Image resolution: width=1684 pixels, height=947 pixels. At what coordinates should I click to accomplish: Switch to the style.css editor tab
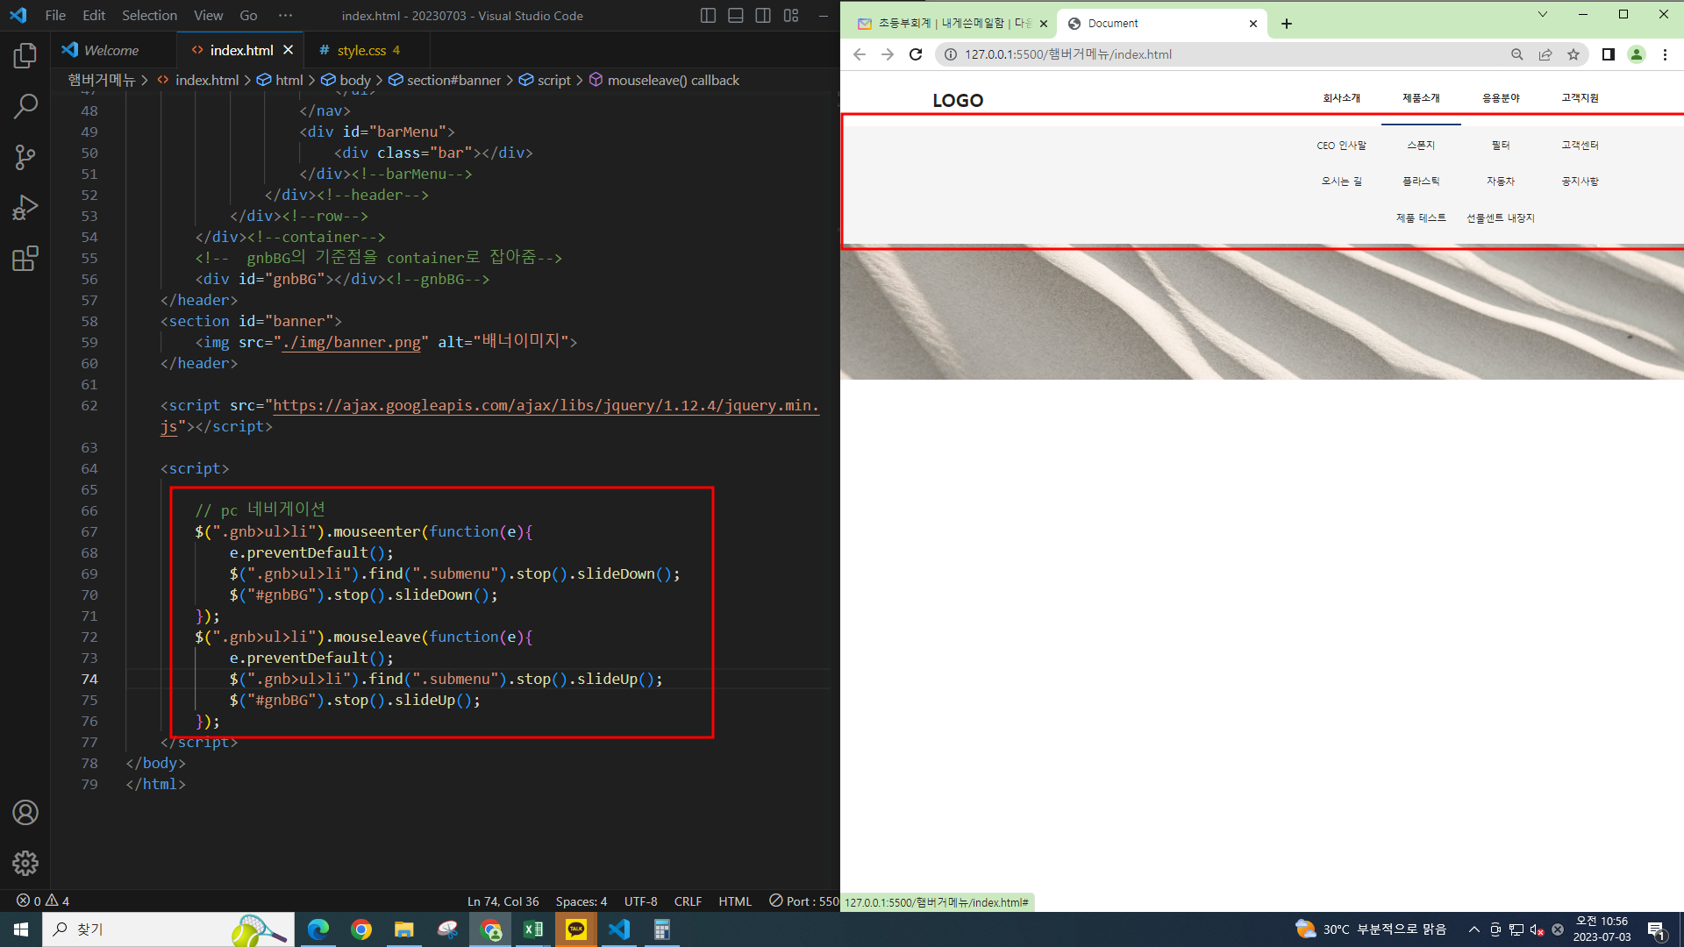point(361,51)
